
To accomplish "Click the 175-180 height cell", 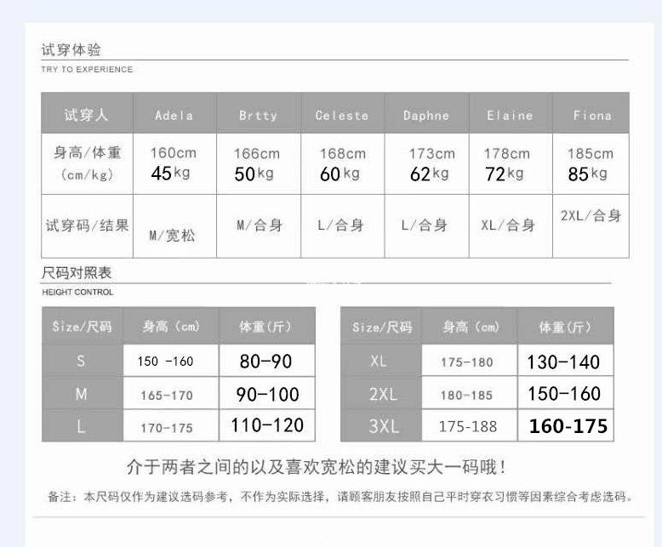I will click(x=470, y=361).
